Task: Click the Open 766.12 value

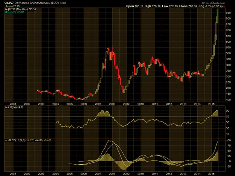Action: 134,6
